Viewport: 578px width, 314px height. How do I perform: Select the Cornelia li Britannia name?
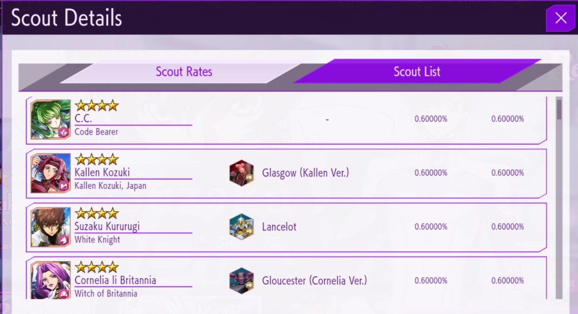coord(115,280)
